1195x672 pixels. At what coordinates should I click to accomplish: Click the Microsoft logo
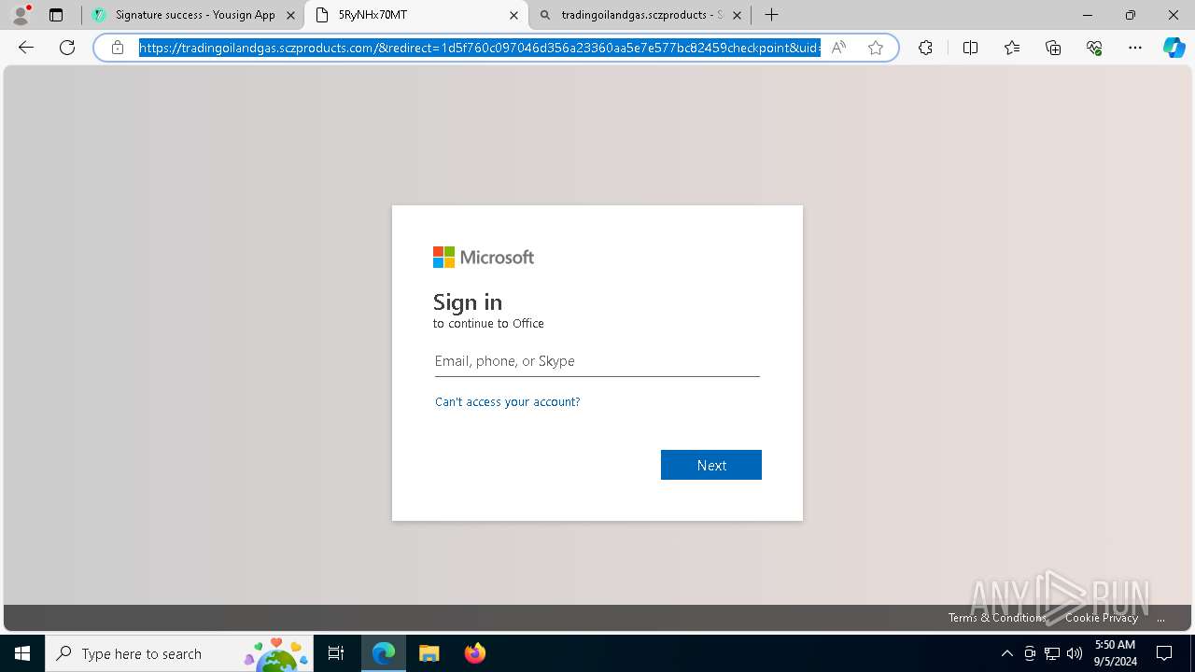pos(484,258)
